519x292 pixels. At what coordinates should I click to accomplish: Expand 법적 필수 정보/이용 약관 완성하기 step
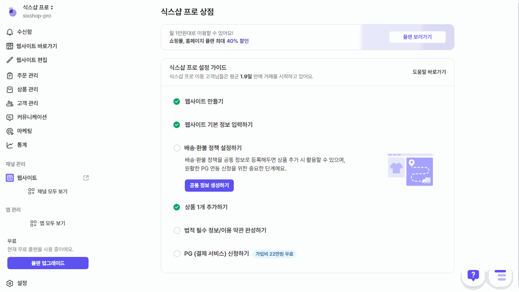225,230
